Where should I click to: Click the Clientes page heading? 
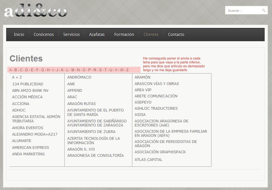click(x=26, y=59)
